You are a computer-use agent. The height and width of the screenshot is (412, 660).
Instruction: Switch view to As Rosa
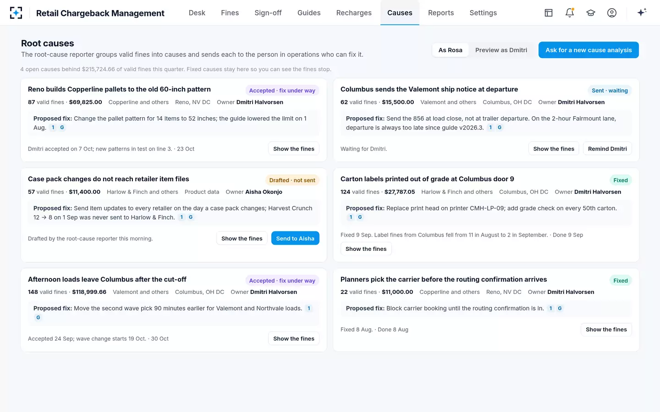coord(451,50)
